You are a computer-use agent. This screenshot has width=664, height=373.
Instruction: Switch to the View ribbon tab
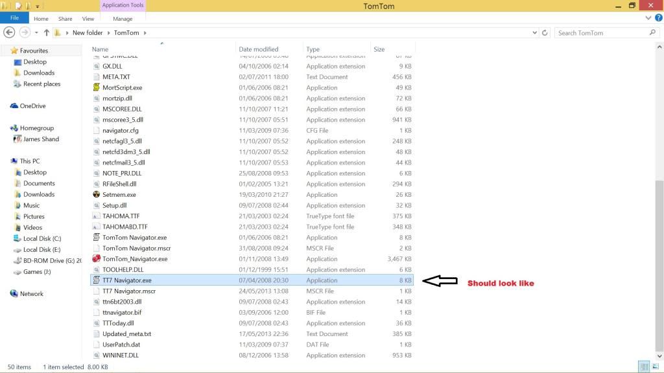pyautogui.click(x=88, y=19)
